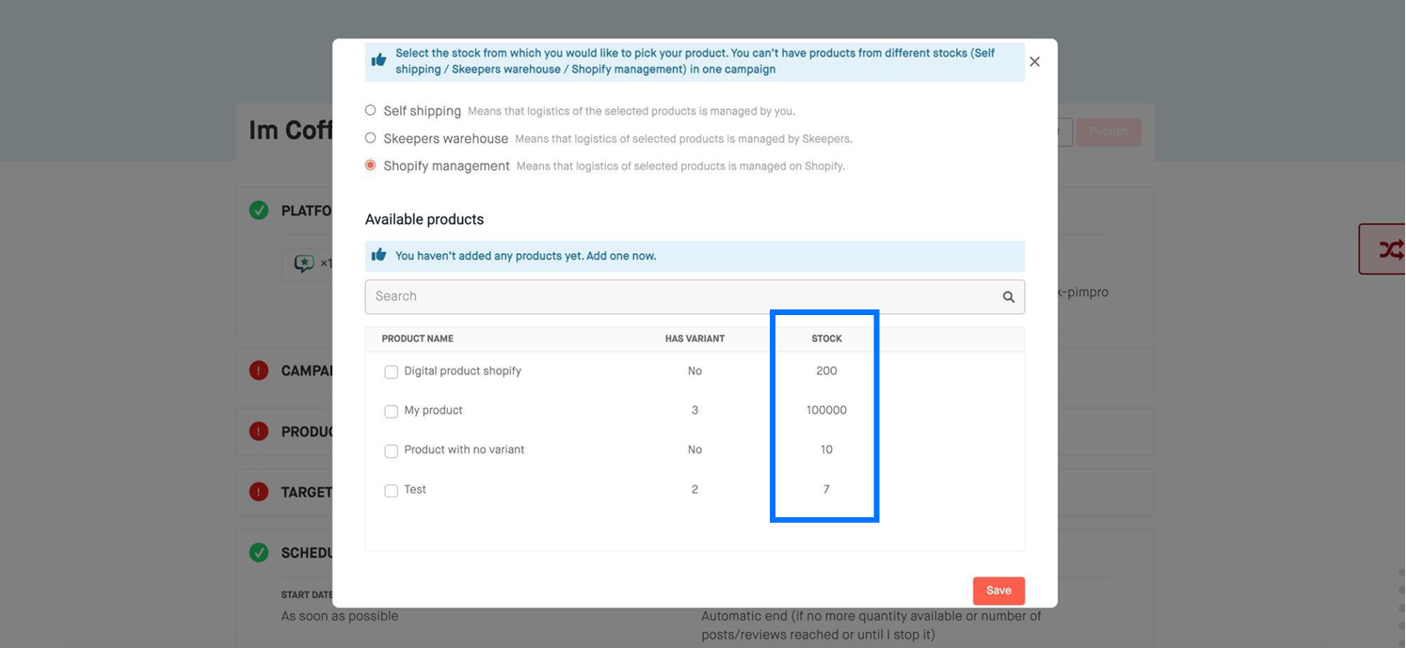Select the Self shipping radio option

tap(371, 110)
